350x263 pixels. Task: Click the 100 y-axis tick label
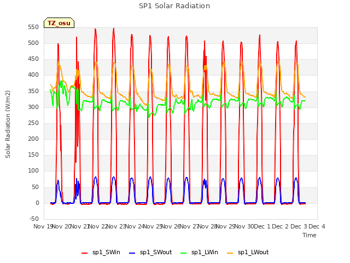[x=33, y=170]
